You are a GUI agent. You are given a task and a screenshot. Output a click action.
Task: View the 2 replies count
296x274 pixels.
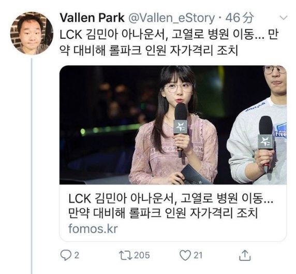pyautogui.click(x=77, y=255)
